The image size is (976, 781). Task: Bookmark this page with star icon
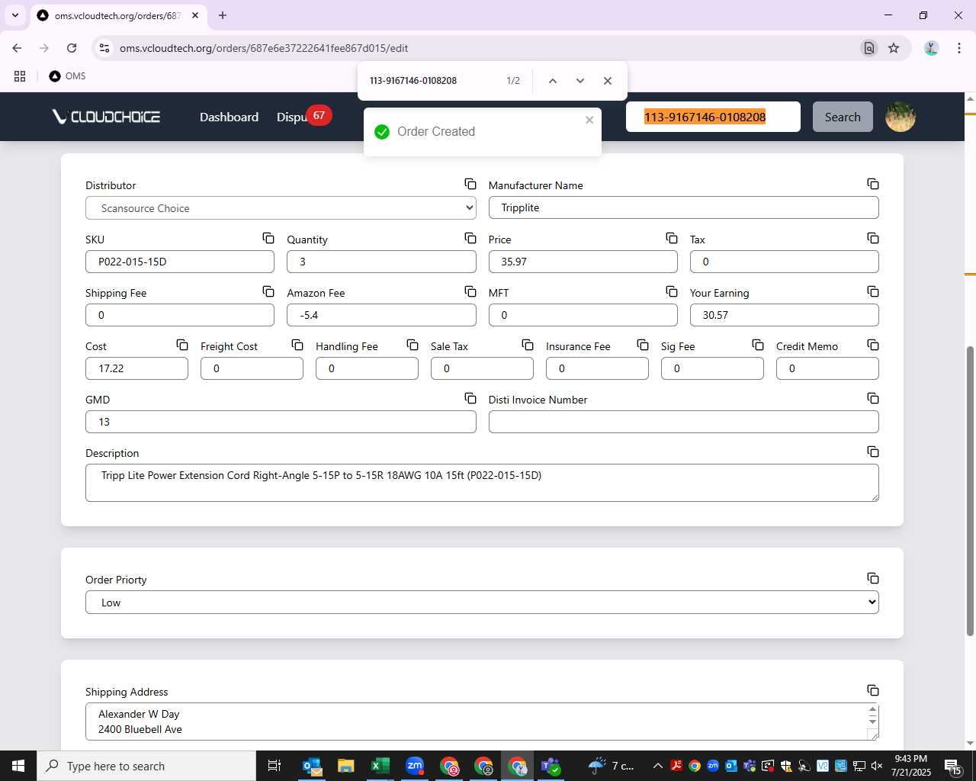tap(894, 48)
